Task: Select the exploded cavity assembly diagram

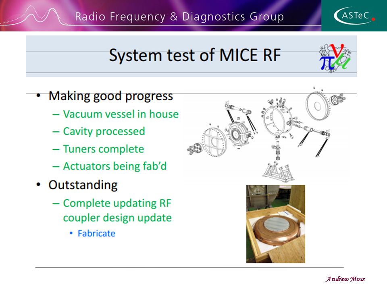Action: (x=266, y=134)
